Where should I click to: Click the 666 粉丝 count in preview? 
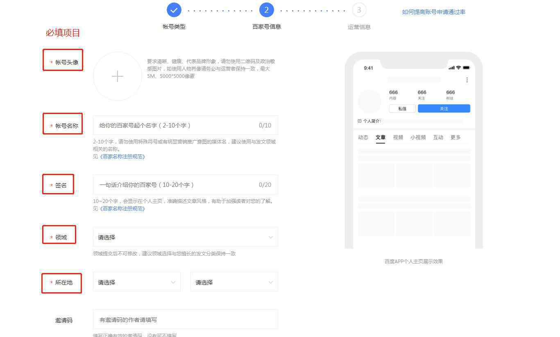(450, 95)
